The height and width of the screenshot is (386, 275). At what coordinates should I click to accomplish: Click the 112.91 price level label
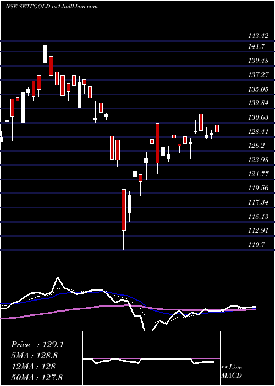point(258,230)
